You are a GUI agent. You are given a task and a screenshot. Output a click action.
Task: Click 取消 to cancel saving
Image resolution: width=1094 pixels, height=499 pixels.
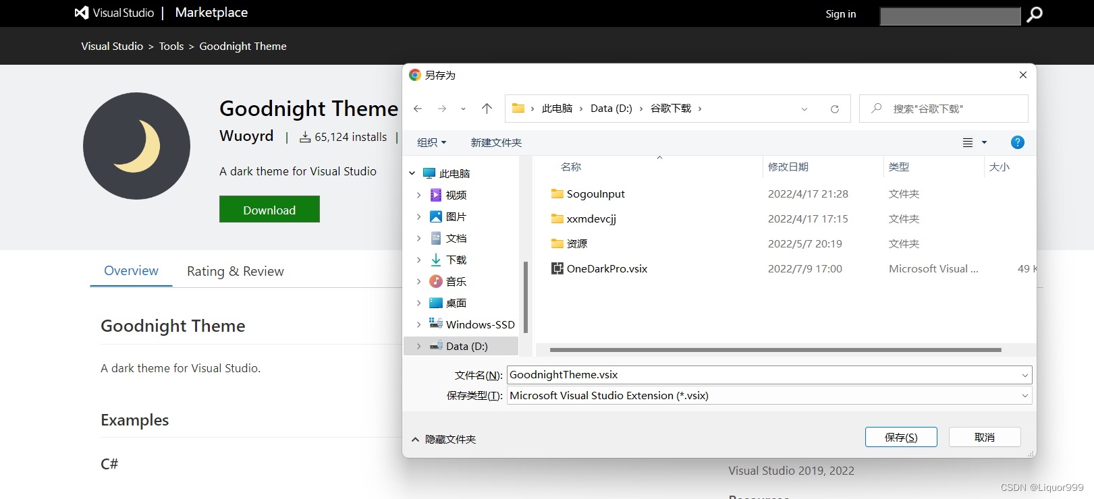click(x=985, y=437)
